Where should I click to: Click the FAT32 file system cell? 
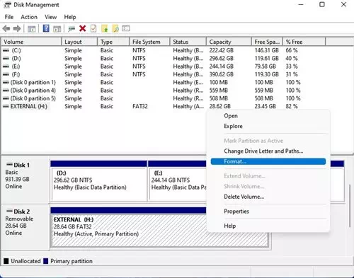(140, 106)
